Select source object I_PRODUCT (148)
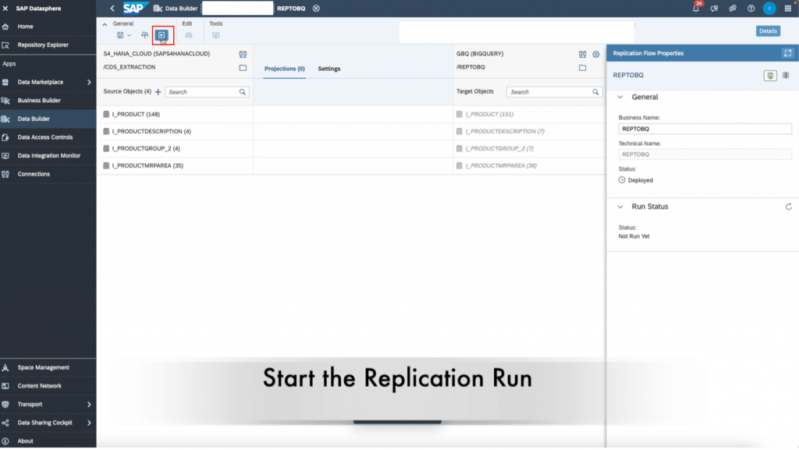799x450 pixels. click(x=175, y=114)
